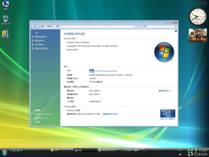Viewport: 209px width, 157px height.
Task: Switch to the System taskbar button
Action: [85, 150]
